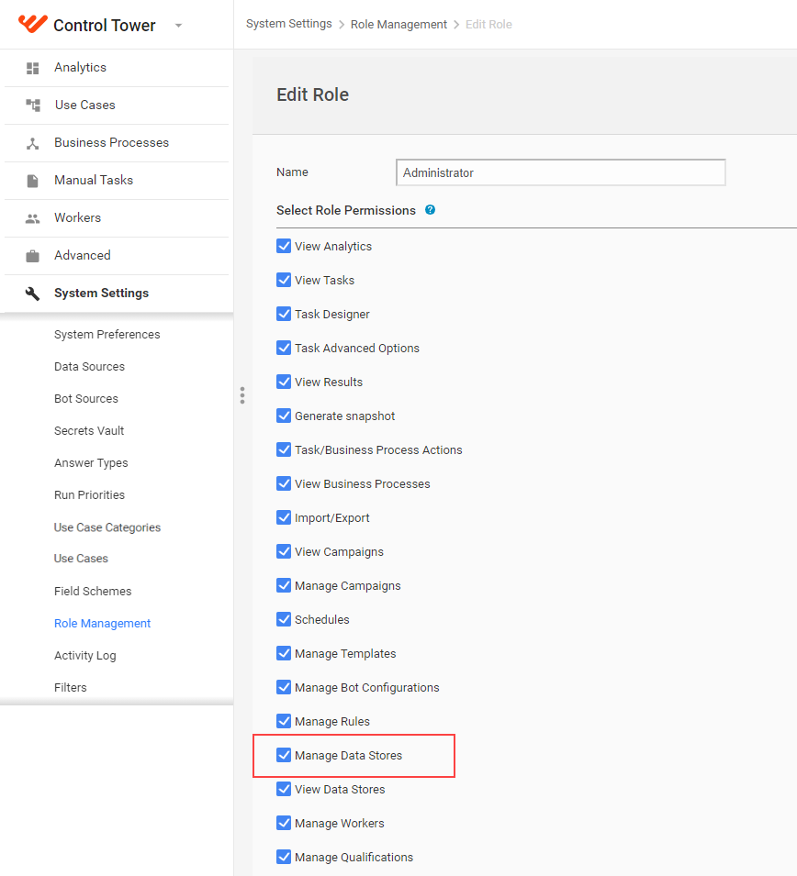Click the Edit Role page heading

click(x=312, y=95)
